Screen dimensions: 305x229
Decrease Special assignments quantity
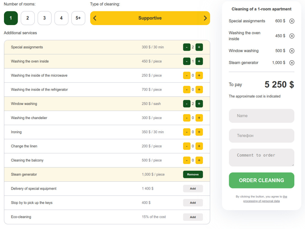point(187,47)
